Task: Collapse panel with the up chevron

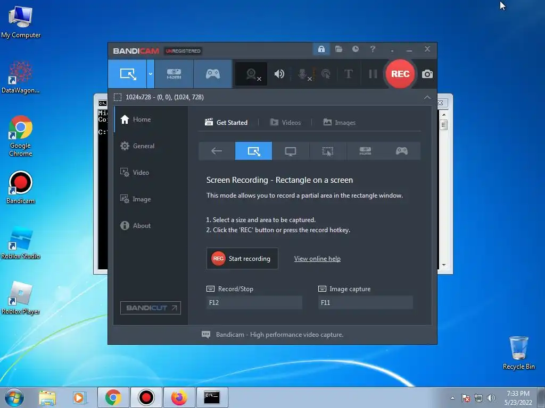Action: tap(427, 98)
